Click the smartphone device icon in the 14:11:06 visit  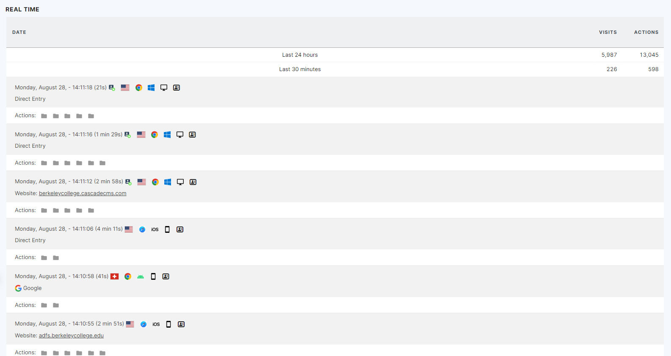(x=167, y=229)
